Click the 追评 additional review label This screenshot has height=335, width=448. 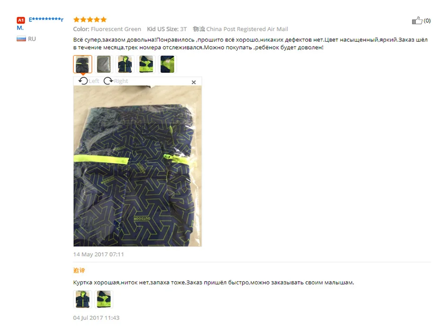(x=79, y=270)
